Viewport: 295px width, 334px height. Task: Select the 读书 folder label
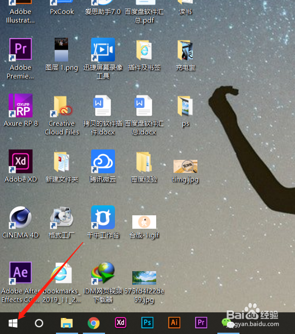pos(185,12)
